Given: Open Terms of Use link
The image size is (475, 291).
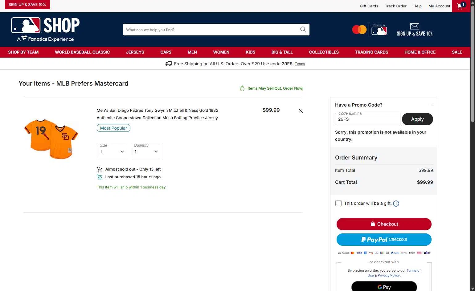Looking at the screenshot, I should (413, 271).
